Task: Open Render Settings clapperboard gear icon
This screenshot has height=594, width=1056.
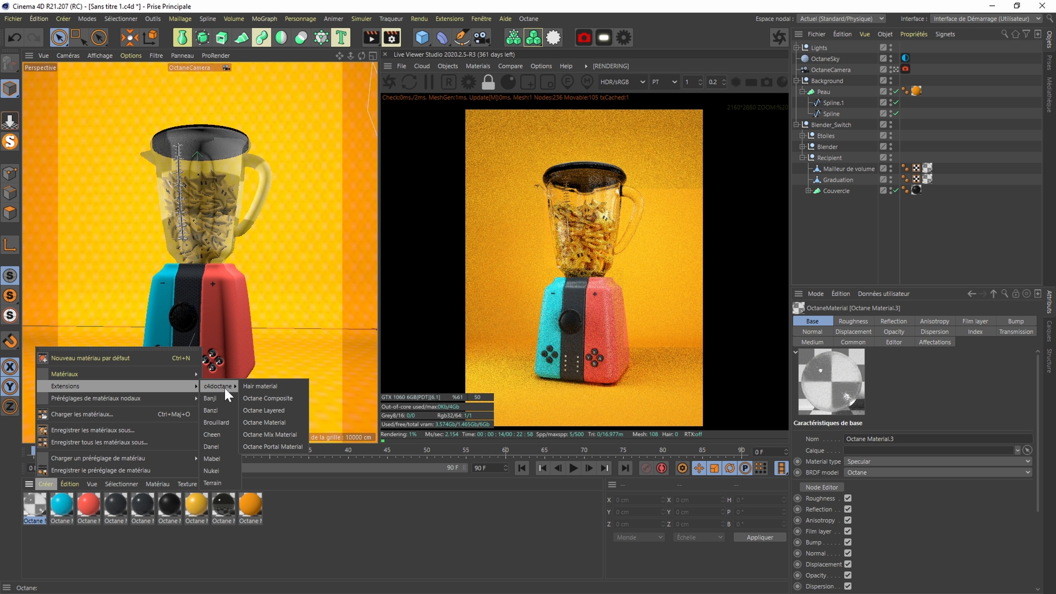Action: [392, 38]
